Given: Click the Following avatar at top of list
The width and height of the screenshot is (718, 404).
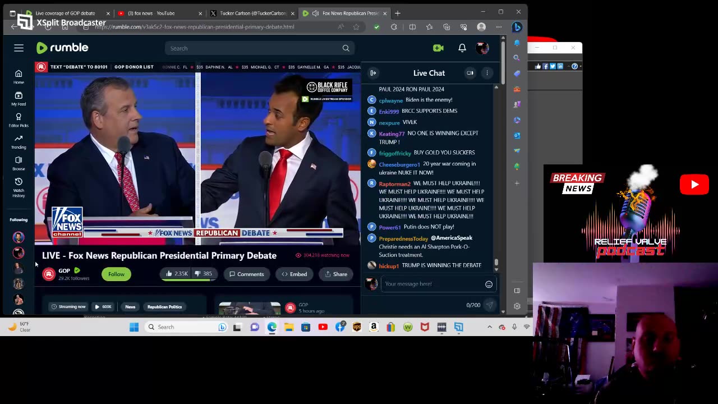Looking at the screenshot, I should pyautogui.click(x=19, y=237).
